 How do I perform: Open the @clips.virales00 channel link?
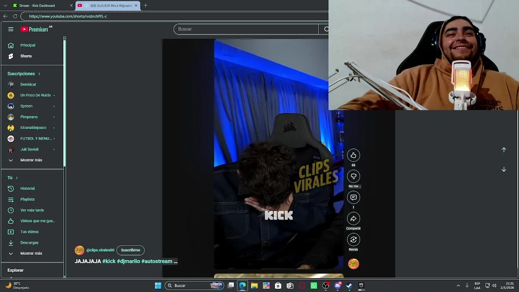pyautogui.click(x=100, y=250)
